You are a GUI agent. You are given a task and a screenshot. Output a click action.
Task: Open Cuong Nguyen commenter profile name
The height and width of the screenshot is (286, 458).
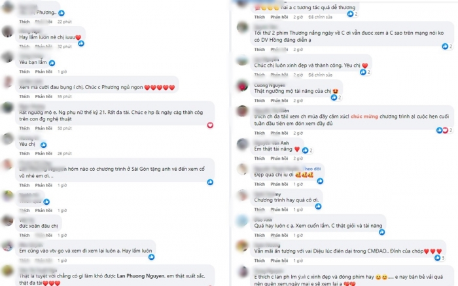[x=270, y=85]
